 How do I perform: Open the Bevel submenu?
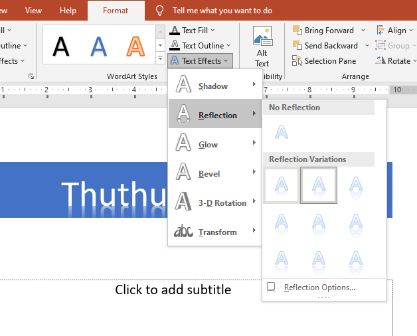click(215, 173)
